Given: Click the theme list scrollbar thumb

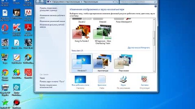Looking at the screenshot, I should click(x=154, y=38).
